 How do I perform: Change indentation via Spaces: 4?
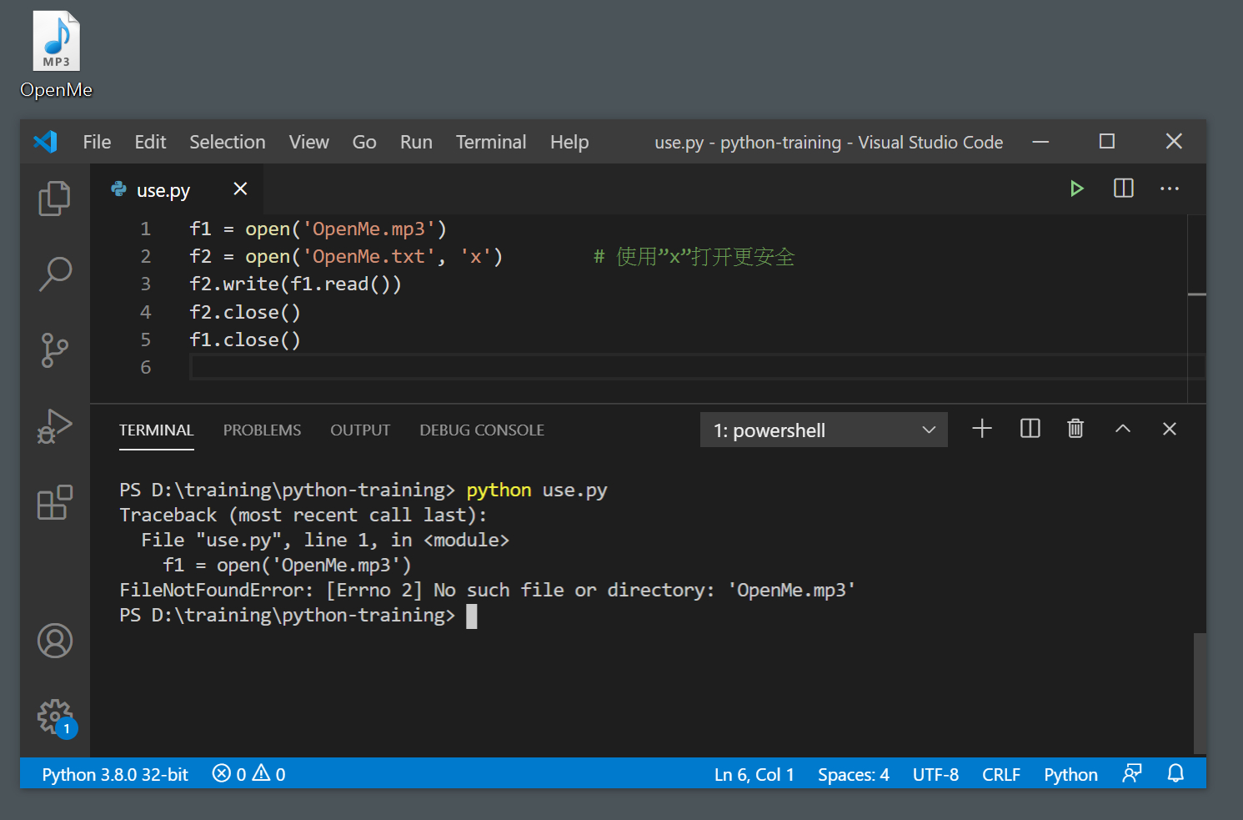854,774
